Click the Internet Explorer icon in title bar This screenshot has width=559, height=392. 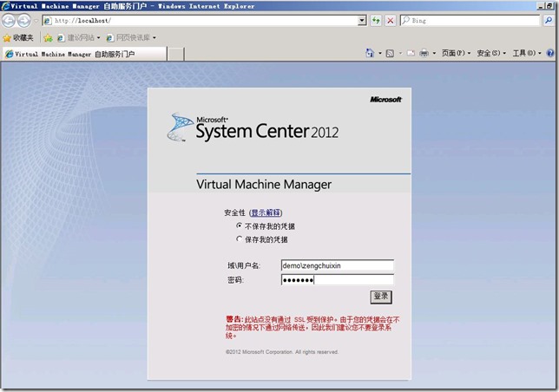pyautogui.click(x=6, y=6)
